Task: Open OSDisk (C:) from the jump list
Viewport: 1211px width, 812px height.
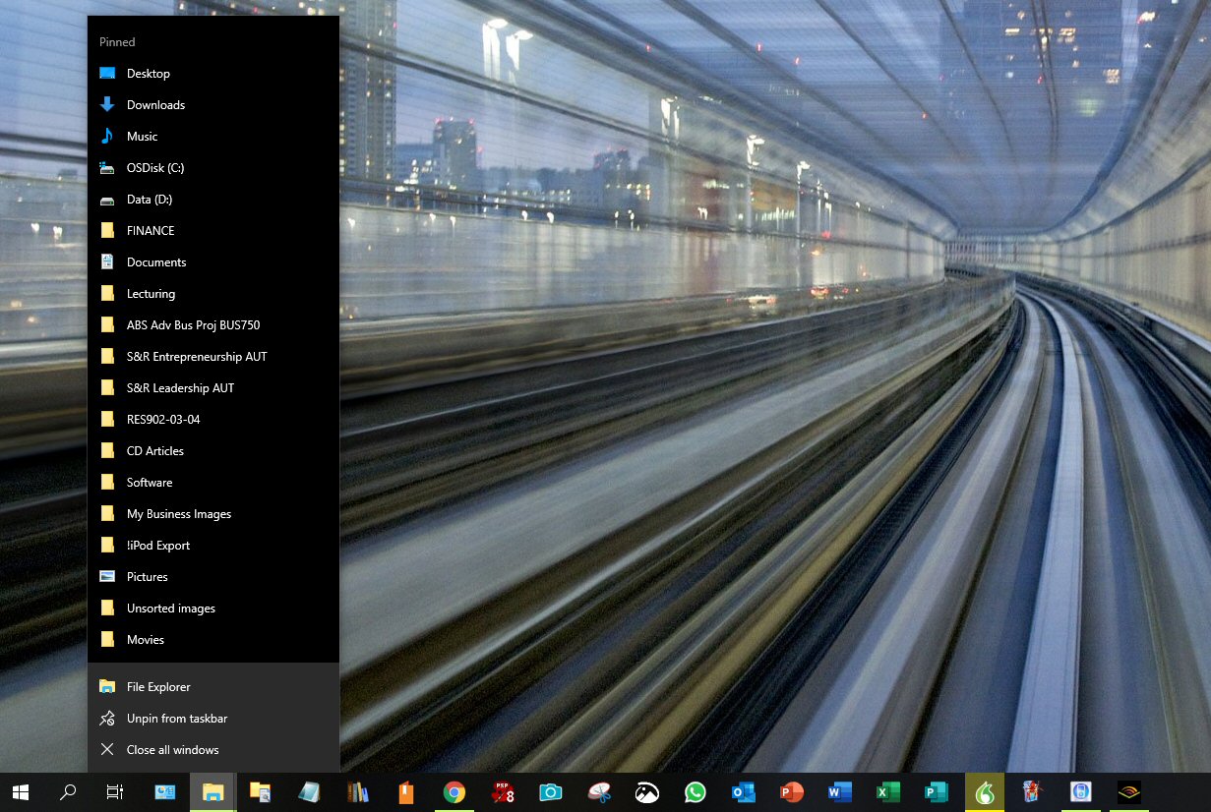Action: pos(154,167)
